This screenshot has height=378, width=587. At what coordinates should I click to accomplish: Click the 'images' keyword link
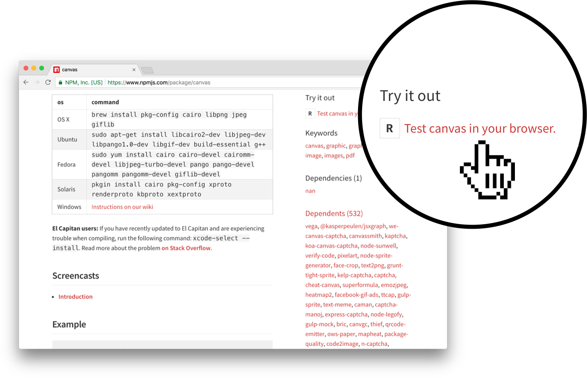point(333,155)
